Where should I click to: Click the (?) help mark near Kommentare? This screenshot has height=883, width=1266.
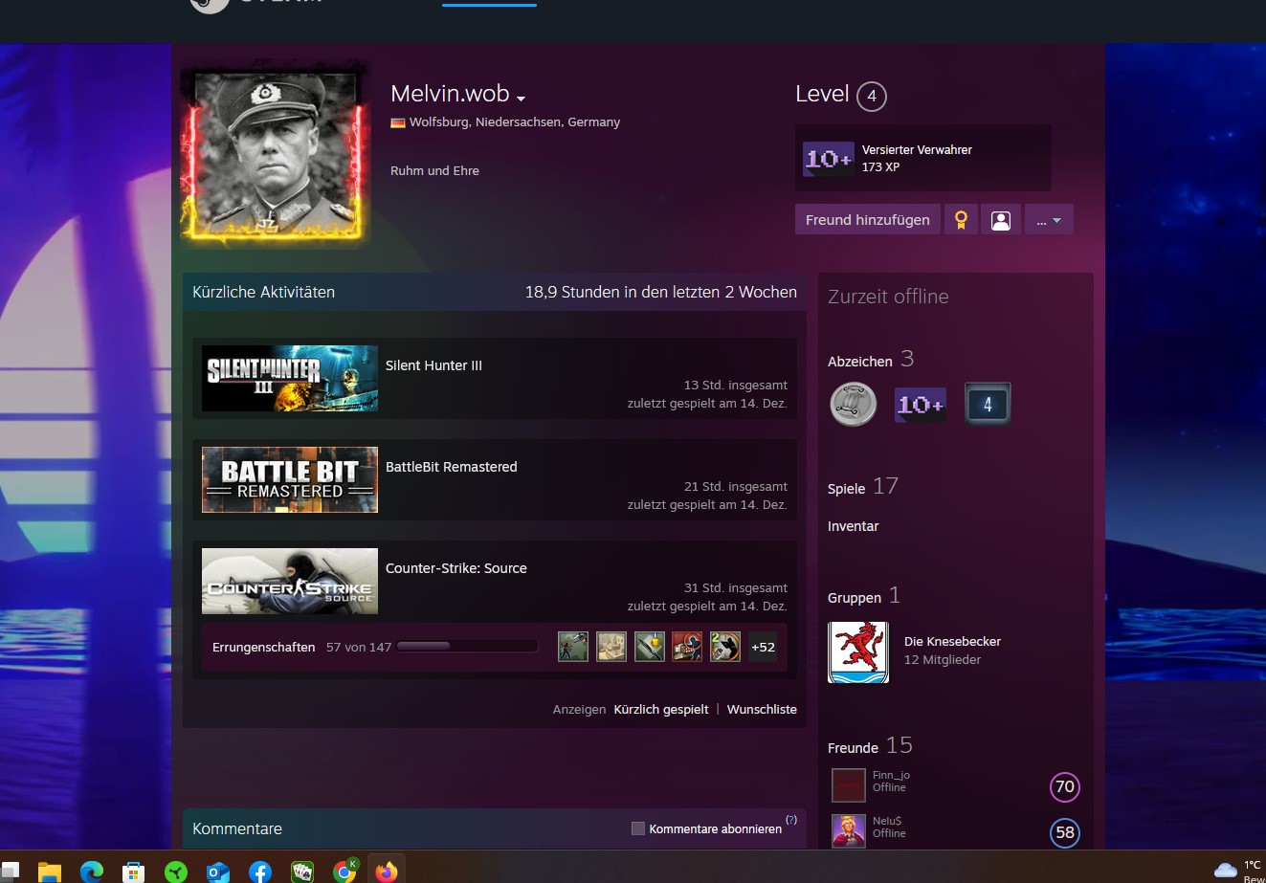[x=791, y=820]
